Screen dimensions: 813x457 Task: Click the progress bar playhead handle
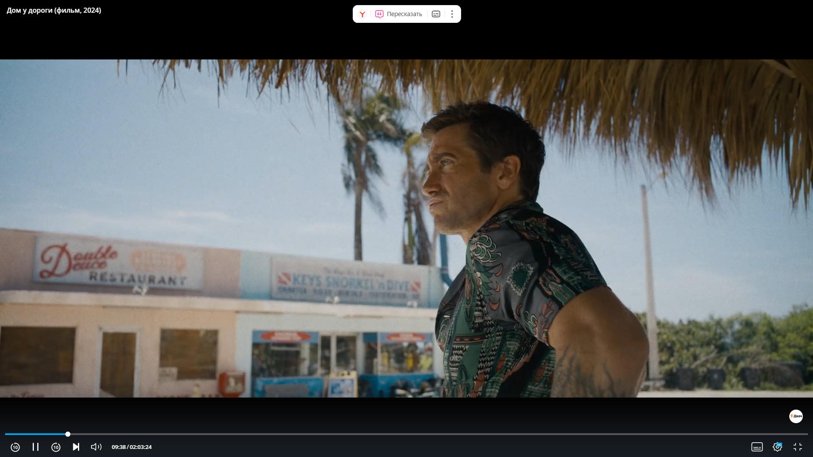click(x=68, y=434)
